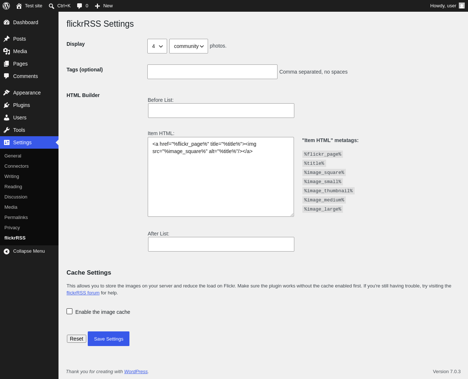Focus the Before List input field
Viewport: 468px width, 379px height.
click(x=221, y=111)
